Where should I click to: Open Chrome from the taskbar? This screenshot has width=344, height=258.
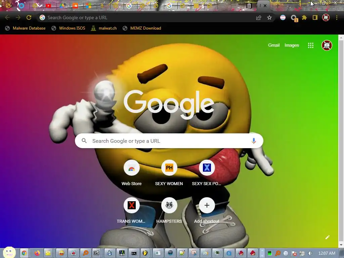[24, 253]
